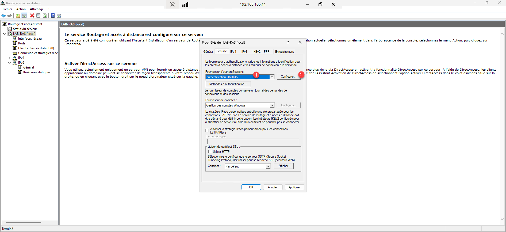Click the pin icon in remote session bar

click(172, 4)
